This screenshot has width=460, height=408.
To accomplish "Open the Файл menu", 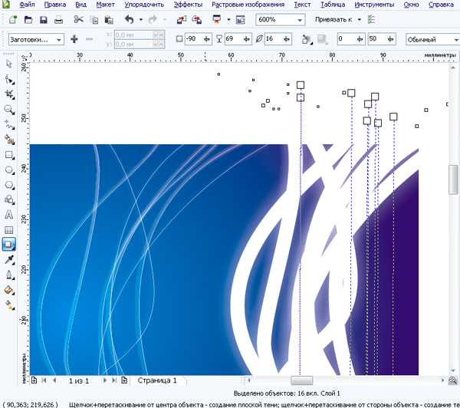I will [27, 5].
